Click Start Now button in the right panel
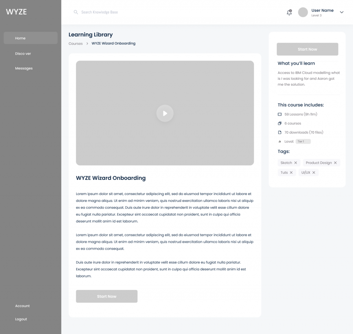This screenshot has width=353, height=334. point(307,49)
